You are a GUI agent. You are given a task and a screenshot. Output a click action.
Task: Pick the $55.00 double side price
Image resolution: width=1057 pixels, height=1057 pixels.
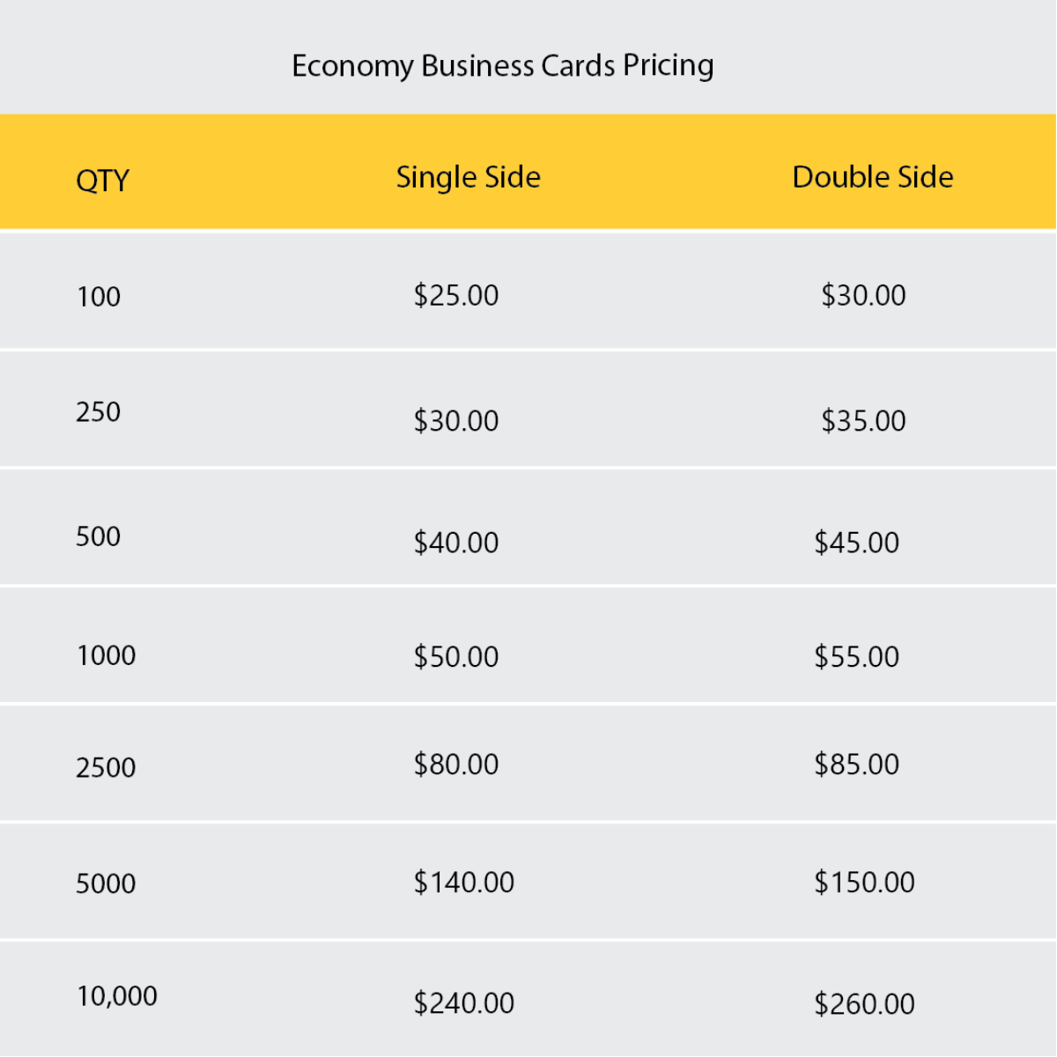[x=856, y=656]
